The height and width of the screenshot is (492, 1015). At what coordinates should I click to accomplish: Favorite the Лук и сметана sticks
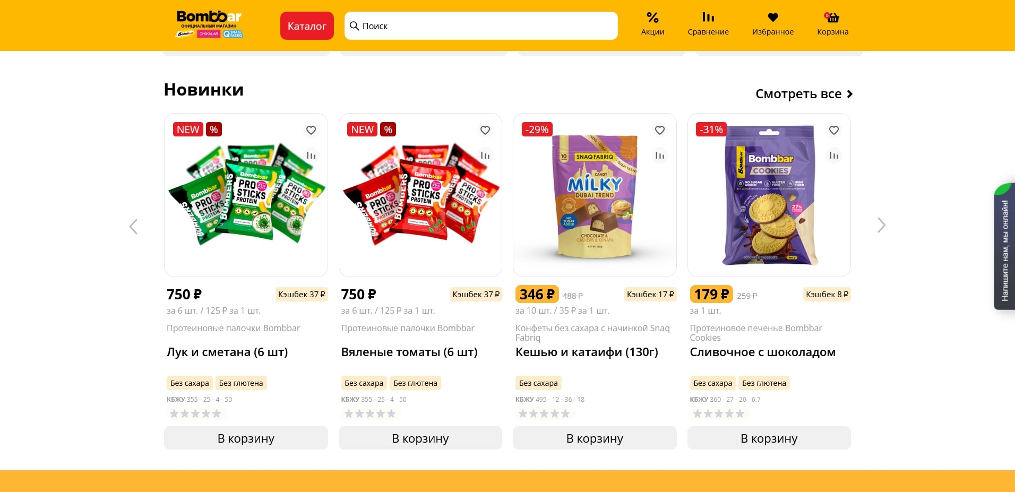(311, 130)
